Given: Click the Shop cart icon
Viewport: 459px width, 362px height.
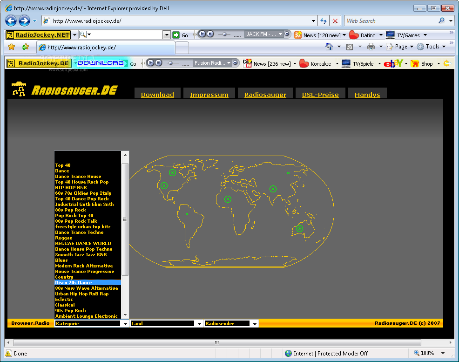Looking at the screenshot, I should [x=415, y=63].
